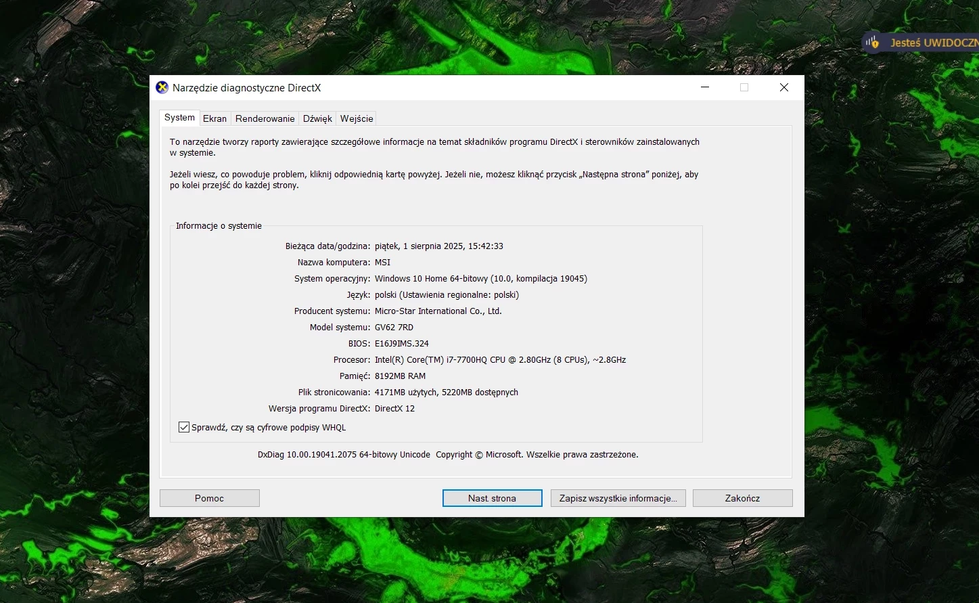Toggle the WHQL digital signatures checkbox
The width and height of the screenshot is (979, 603).
point(184,427)
